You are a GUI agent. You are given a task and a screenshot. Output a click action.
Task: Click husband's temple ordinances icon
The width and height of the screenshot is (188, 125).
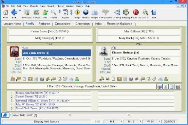click(x=71, y=79)
